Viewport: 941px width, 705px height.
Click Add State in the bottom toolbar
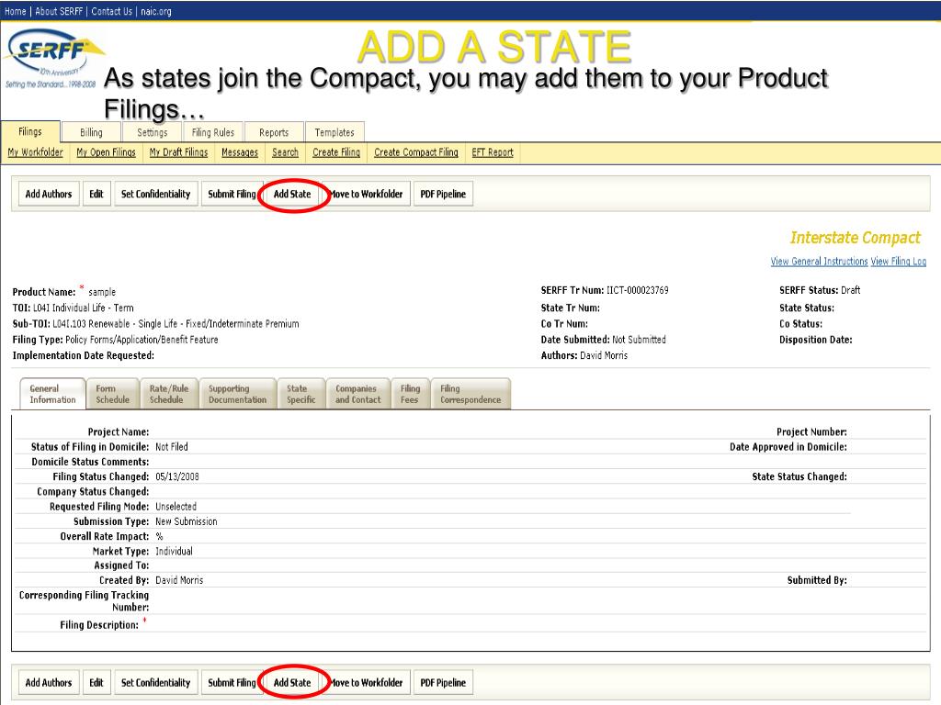(x=292, y=682)
